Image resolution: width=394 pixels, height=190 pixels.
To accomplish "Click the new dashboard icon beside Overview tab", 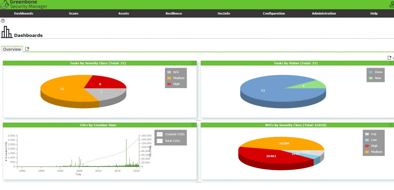I will tap(27, 49).
